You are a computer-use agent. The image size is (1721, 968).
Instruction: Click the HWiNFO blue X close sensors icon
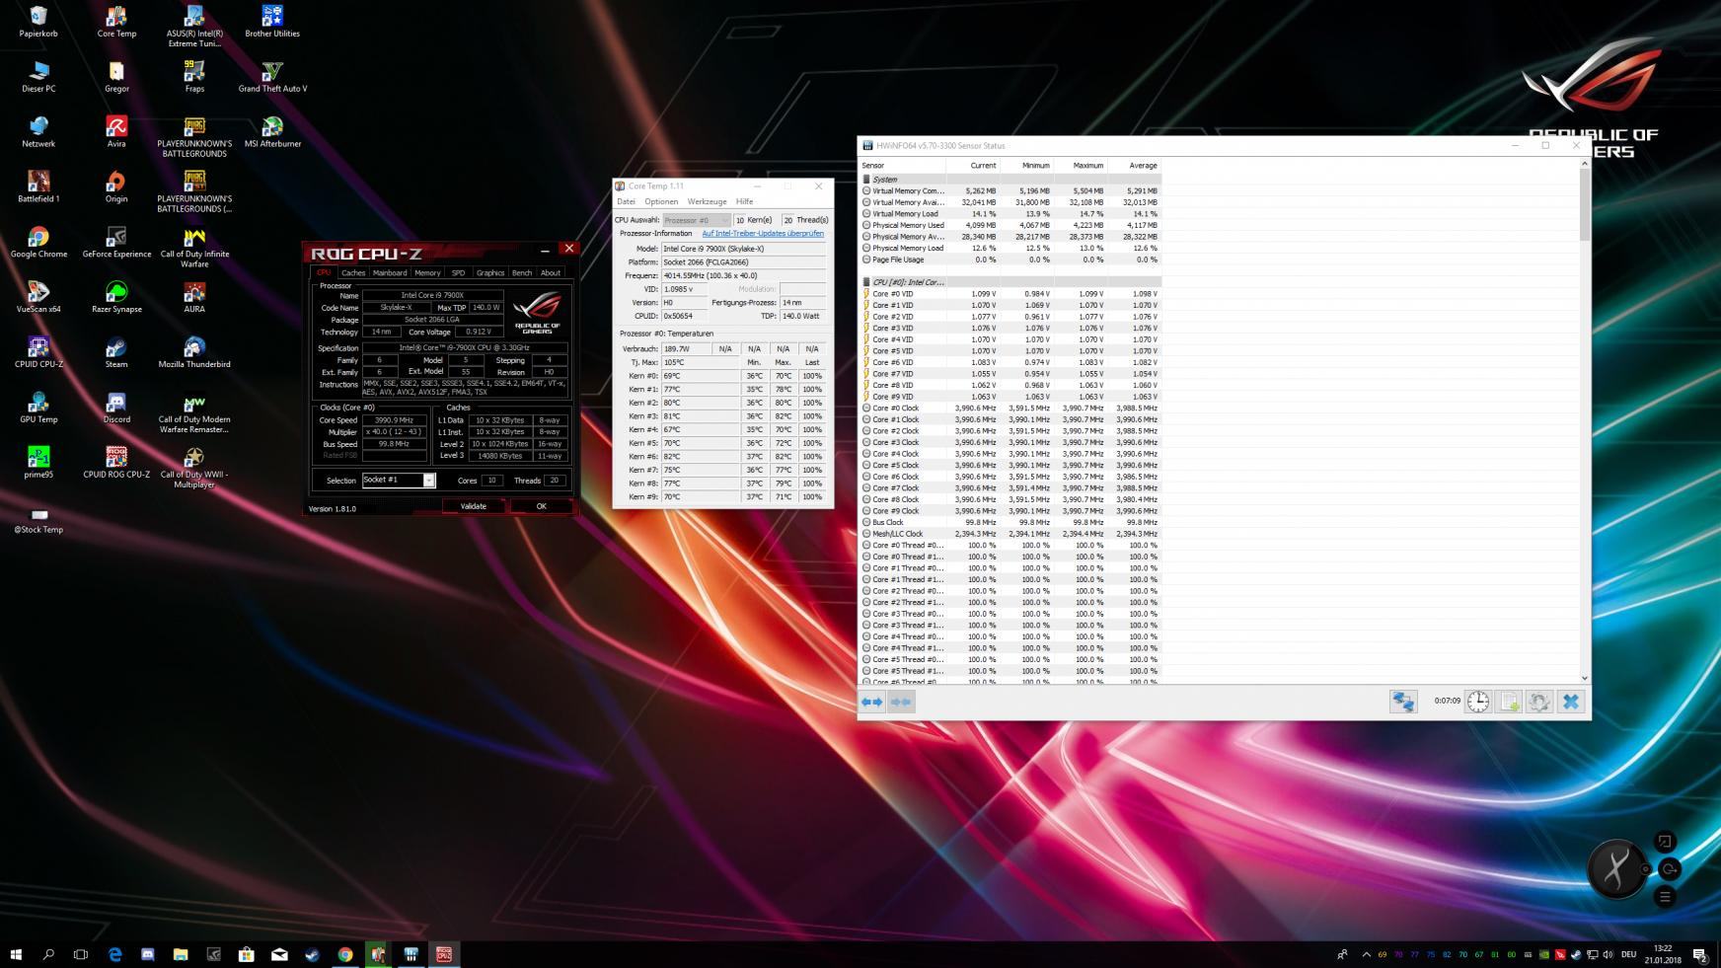(x=1571, y=702)
